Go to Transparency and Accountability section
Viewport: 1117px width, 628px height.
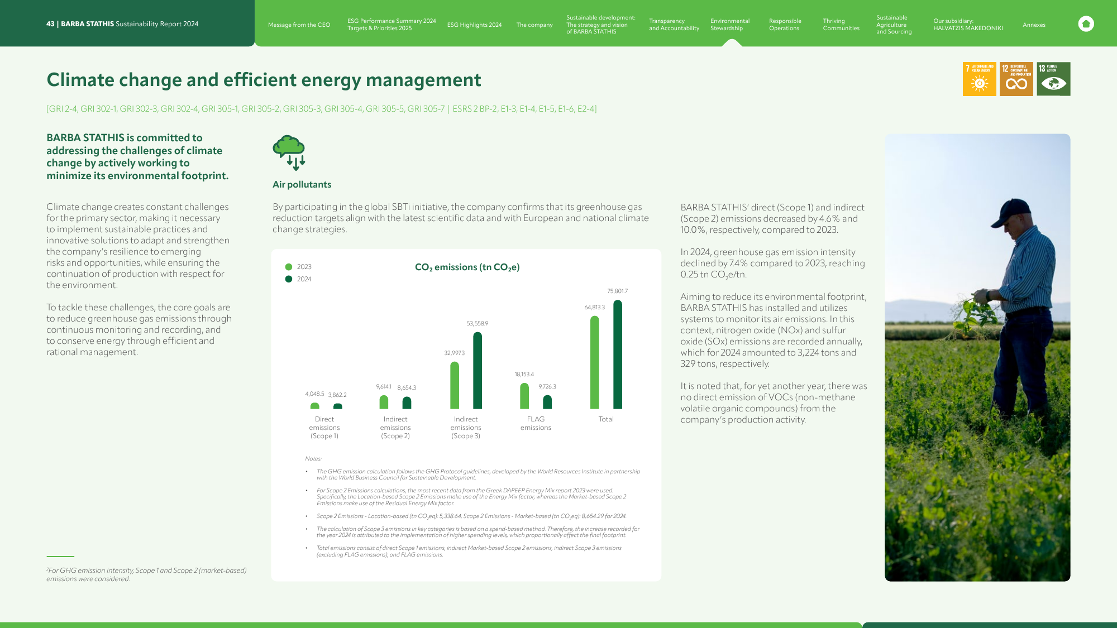coord(674,25)
